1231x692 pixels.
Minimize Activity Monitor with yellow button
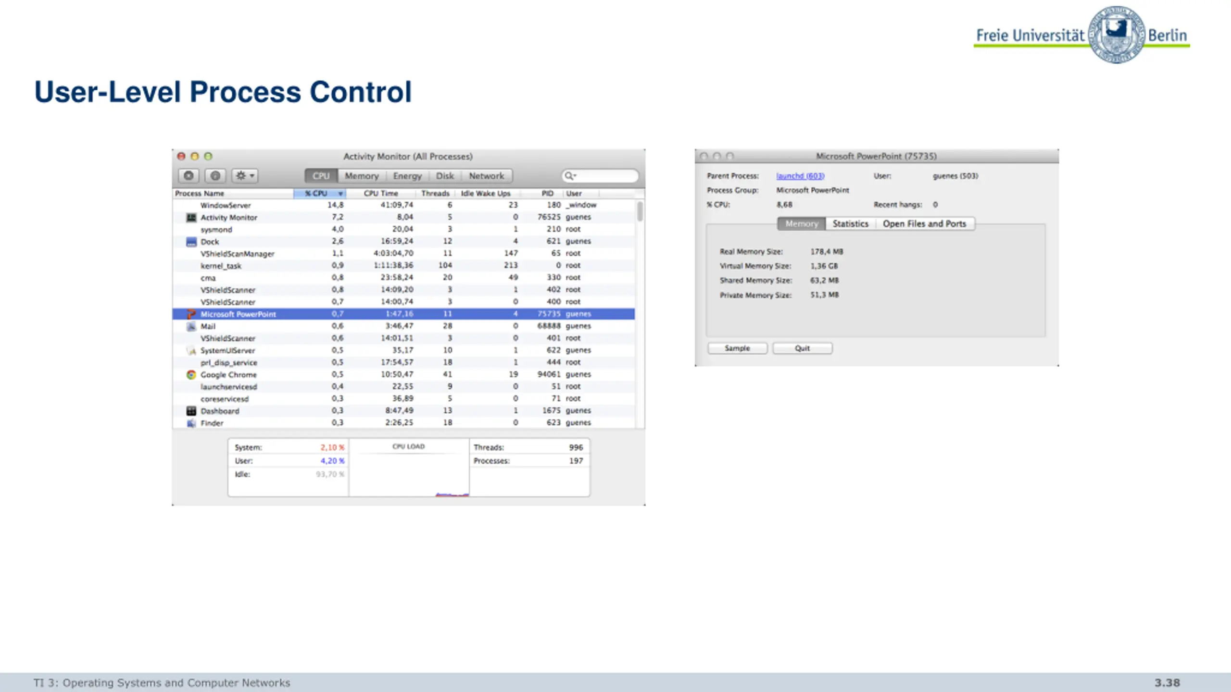click(x=195, y=156)
